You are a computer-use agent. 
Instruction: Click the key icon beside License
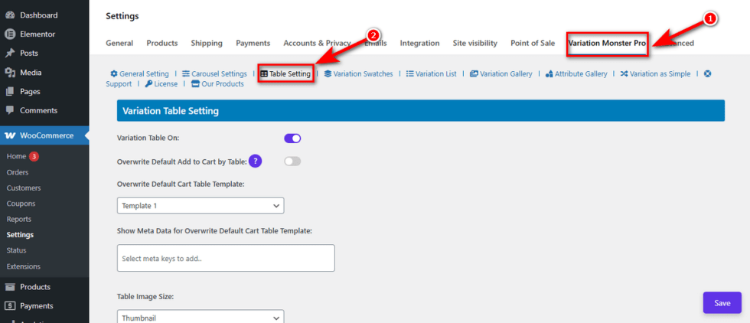point(148,83)
